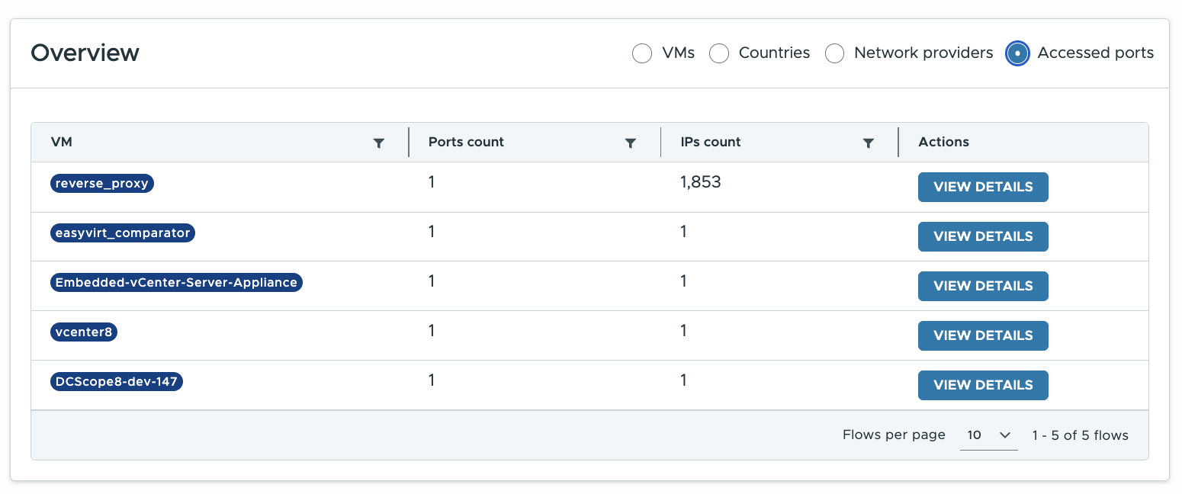Sort by the IPs count column header
The width and height of the screenshot is (1182, 494).
tap(711, 142)
